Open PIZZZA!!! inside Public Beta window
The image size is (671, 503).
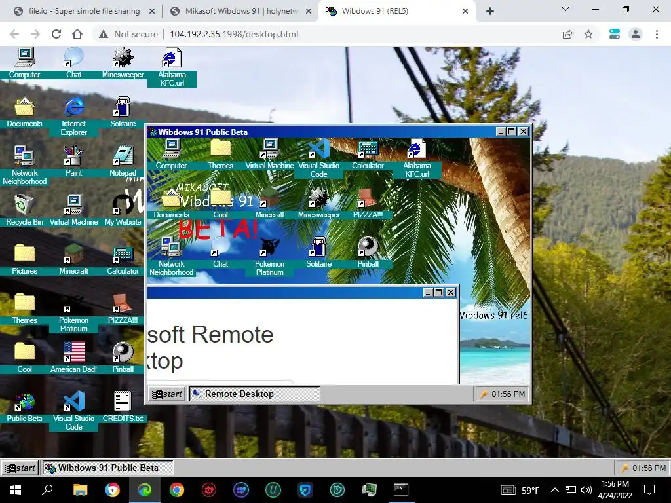click(x=368, y=203)
